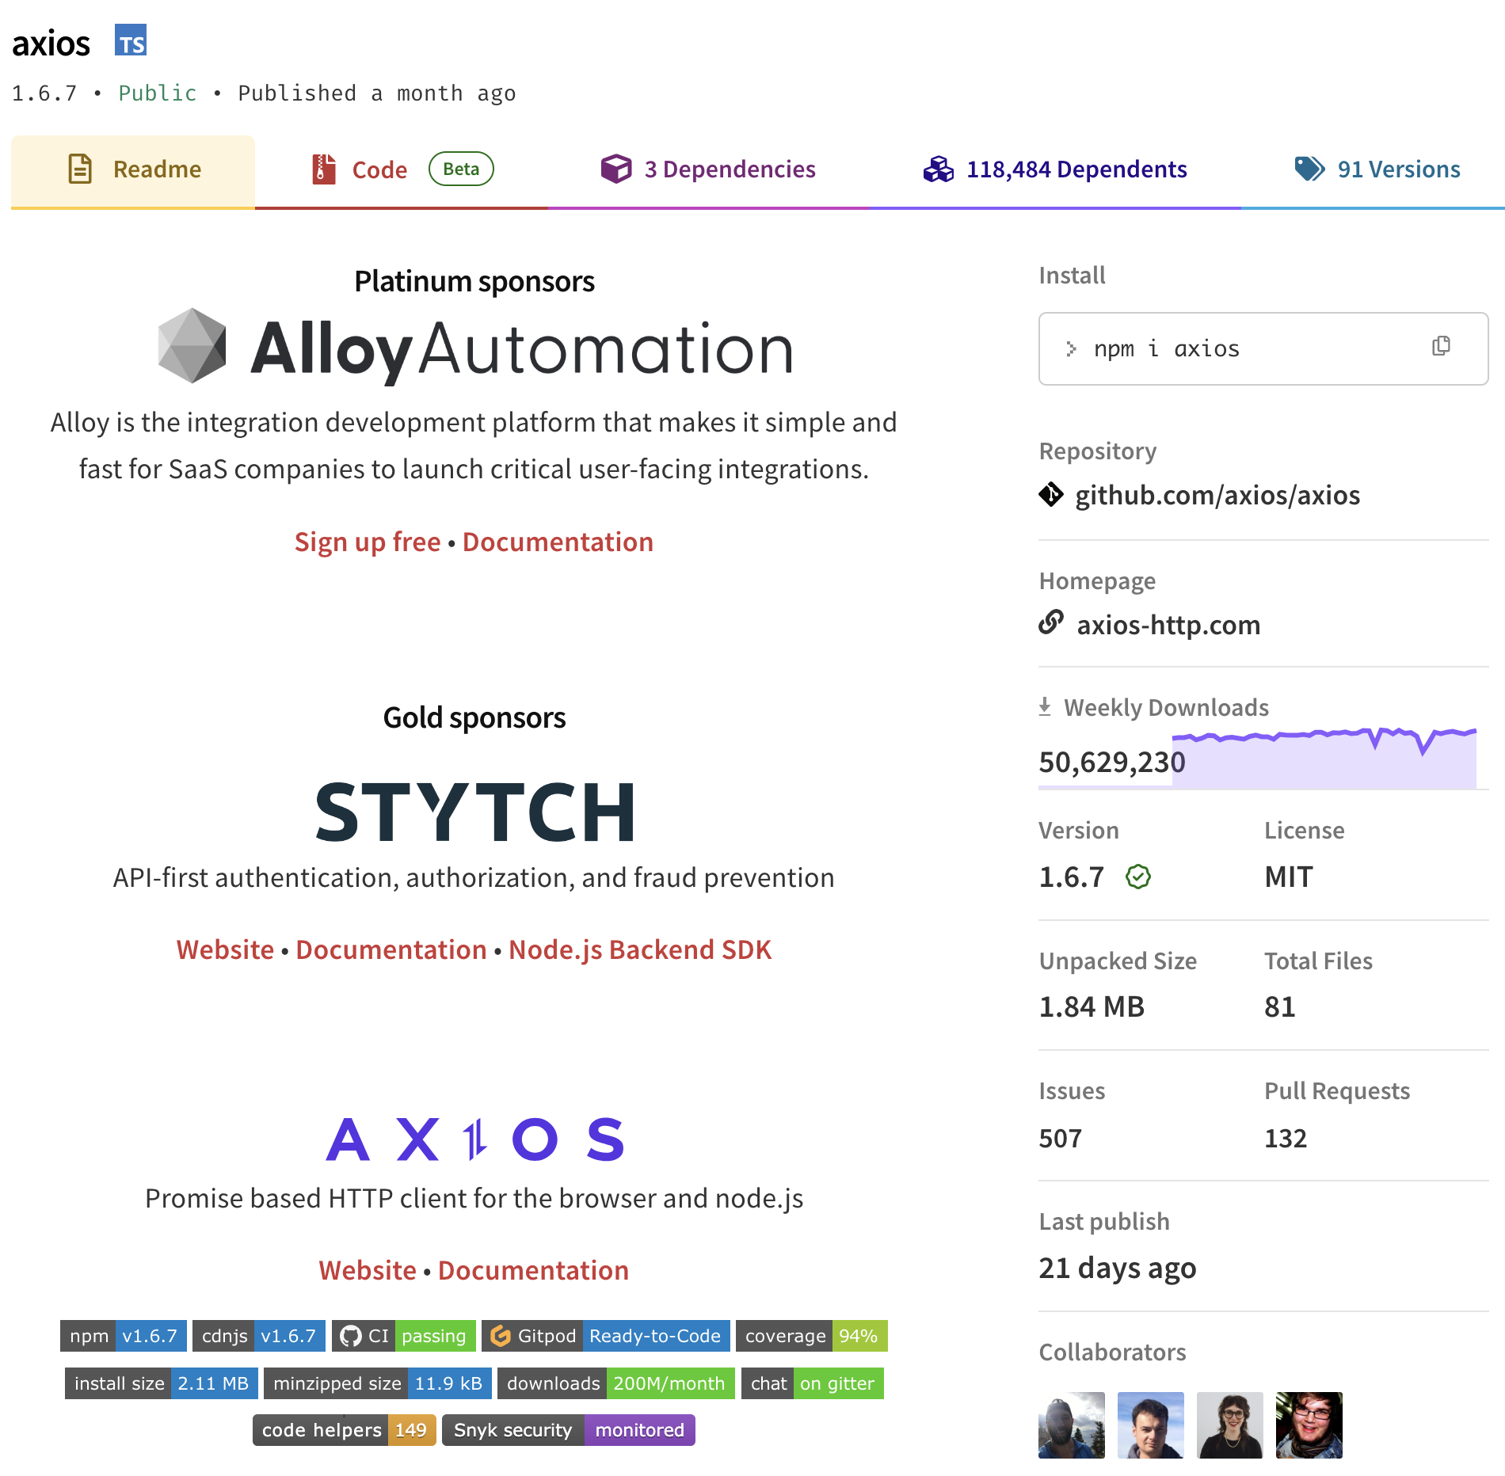This screenshot has width=1505, height=1476.
Task: Open the github.com/axios/axios repository link
Action: [x=1217, y=495]
